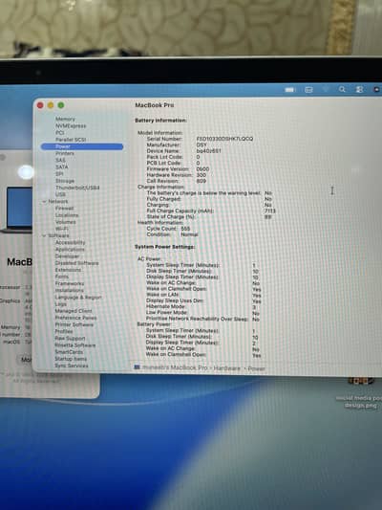Select Storage in the sidebar
382x510 pixels.
(x=65, y=181)
